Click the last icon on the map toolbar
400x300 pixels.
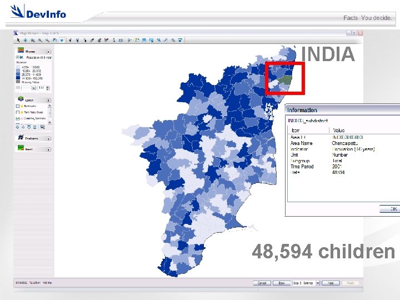(x=181, y=41)
